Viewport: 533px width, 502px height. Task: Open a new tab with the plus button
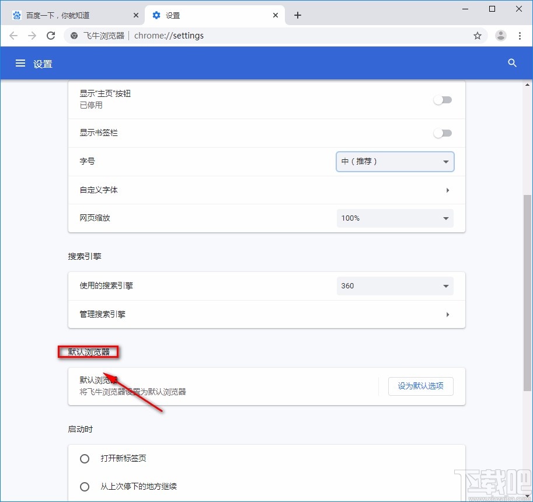click(x=298, y=15)
